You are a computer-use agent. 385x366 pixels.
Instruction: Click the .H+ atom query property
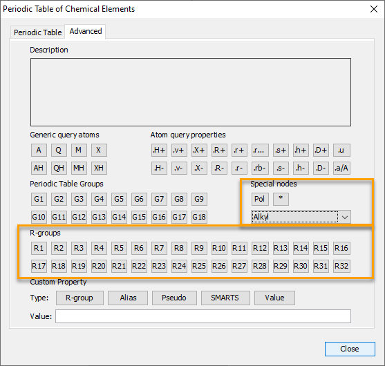tap(159, 150)
